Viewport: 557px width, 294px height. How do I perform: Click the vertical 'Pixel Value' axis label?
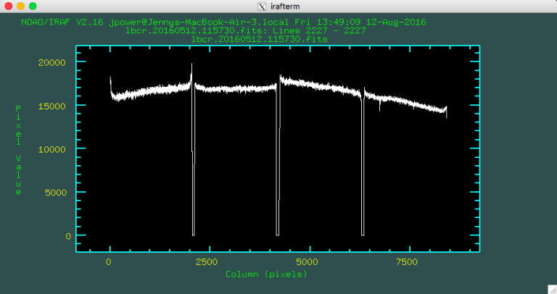18,150
